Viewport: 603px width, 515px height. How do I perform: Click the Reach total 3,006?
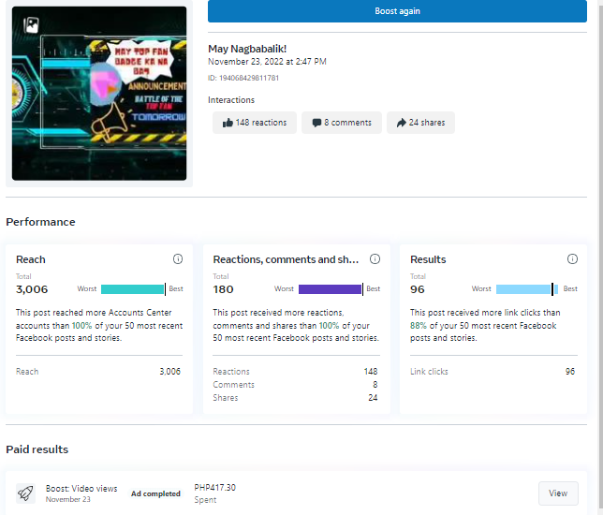tap(32, 289)
